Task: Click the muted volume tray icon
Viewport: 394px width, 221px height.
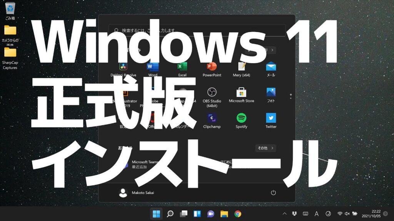Action: coord(347,213)
